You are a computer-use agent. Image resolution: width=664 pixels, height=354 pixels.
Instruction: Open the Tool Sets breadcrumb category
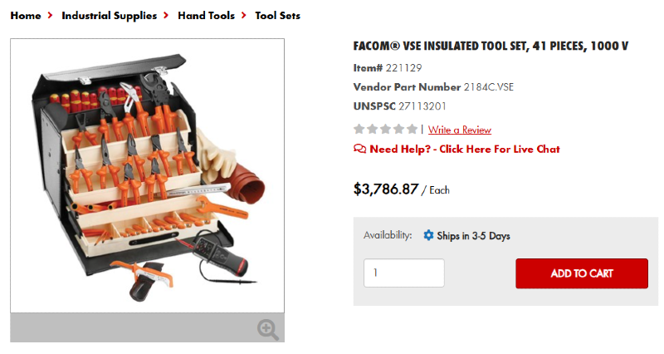tap(277, 16)
